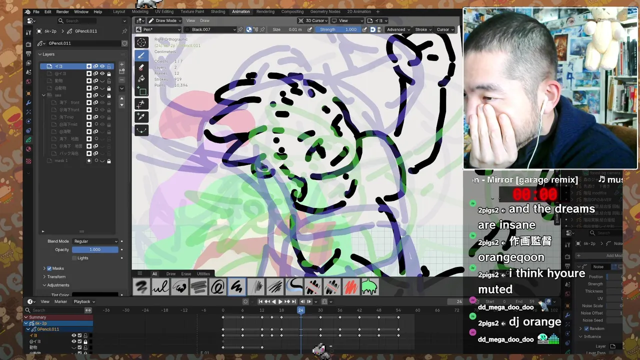Select the Cursor tool in viewport toolbar
Viewport: 640px width, 360px height.
(x=141, y=43)
